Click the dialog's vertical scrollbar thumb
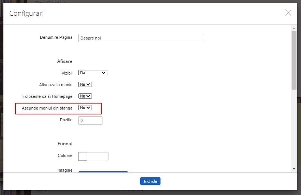 click(294, 60)
